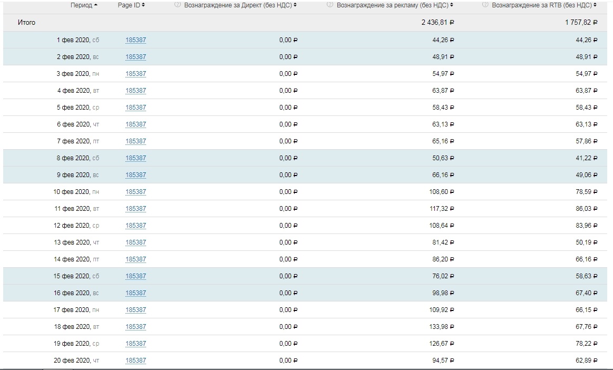Open help icon beside Вознаграждение за RTB header
The width and height of the screenshot is (613, 370).
pos(485,5)
